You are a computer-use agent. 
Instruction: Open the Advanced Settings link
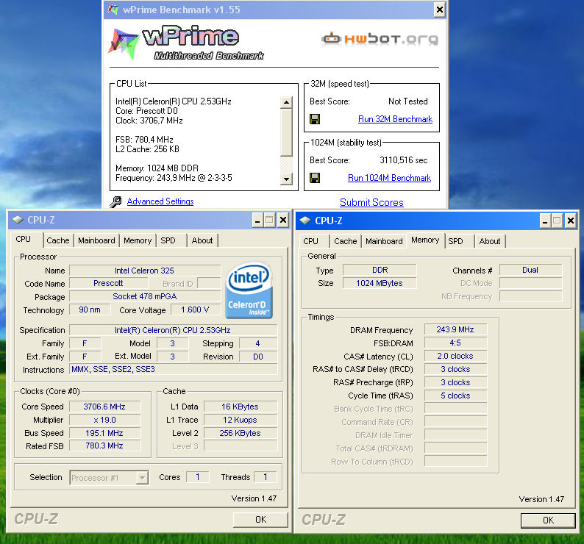coord(160,201)
